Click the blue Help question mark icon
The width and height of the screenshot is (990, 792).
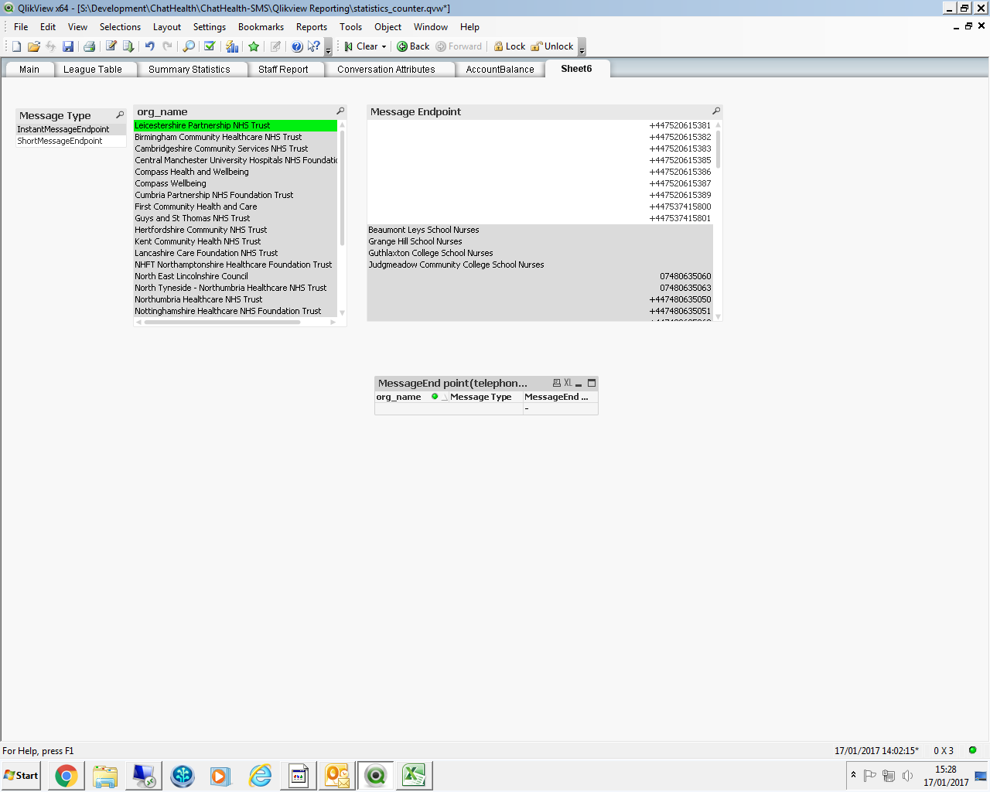point(297,46)
